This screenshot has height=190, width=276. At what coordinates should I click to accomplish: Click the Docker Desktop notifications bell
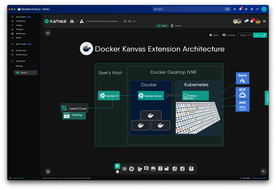point(240,9)
